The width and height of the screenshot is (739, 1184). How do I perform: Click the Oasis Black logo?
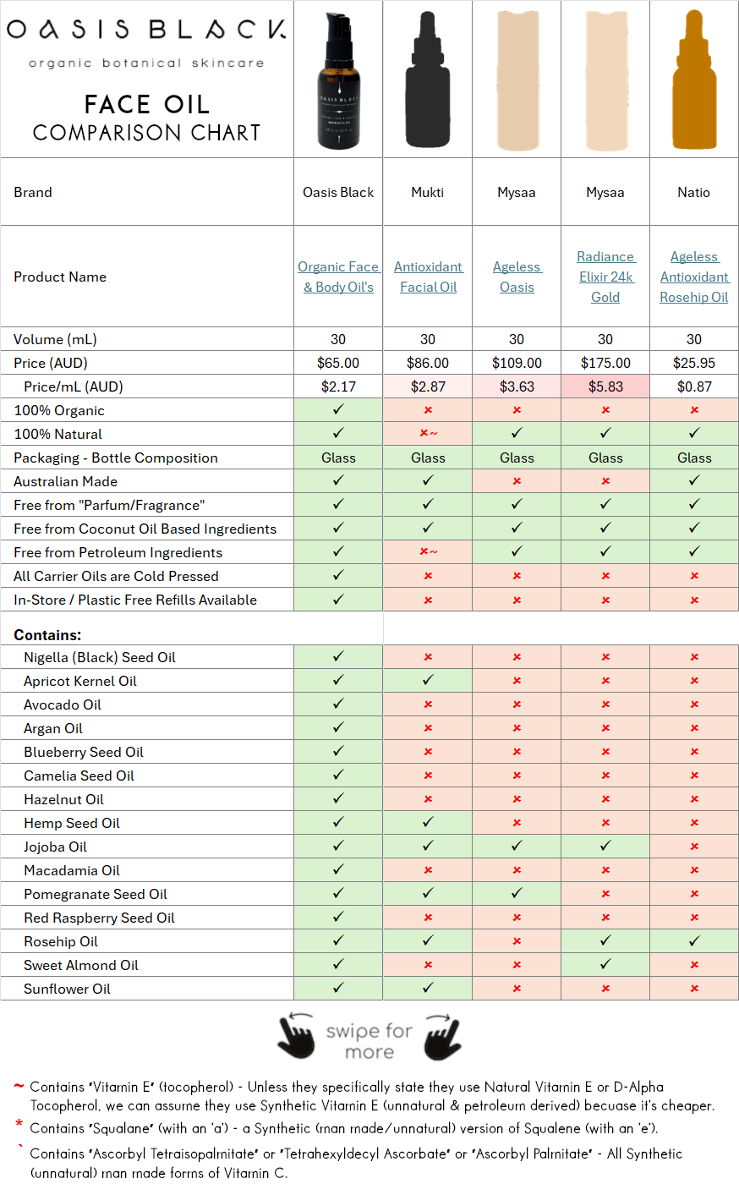tap(146, 34)
